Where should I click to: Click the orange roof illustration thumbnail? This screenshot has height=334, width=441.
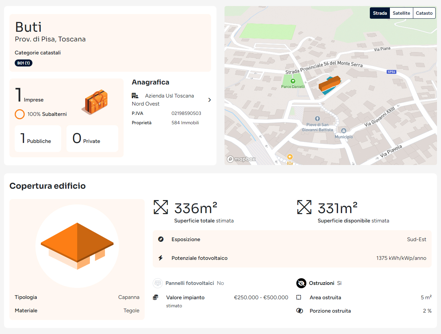pos(77,246)
